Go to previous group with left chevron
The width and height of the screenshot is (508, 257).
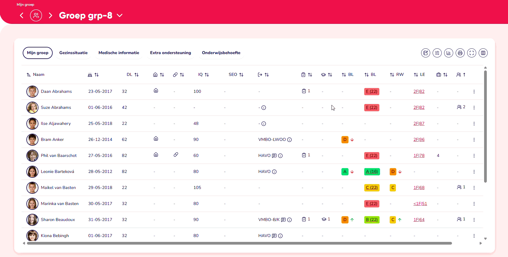pos(21,15)
